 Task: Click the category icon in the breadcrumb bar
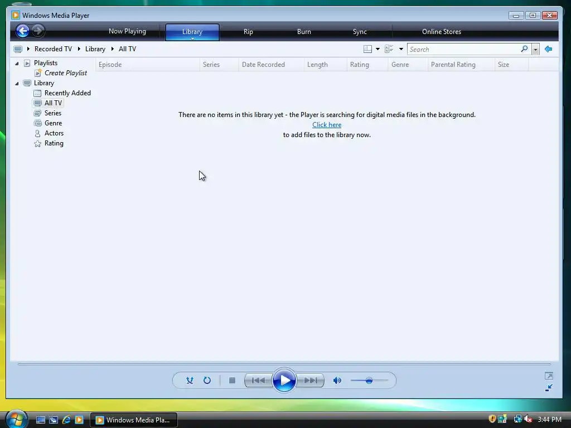pos(18,49)
